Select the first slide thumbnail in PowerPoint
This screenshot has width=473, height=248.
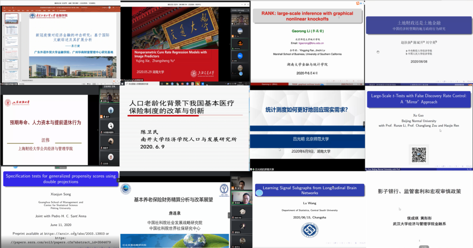click(11, 19)
